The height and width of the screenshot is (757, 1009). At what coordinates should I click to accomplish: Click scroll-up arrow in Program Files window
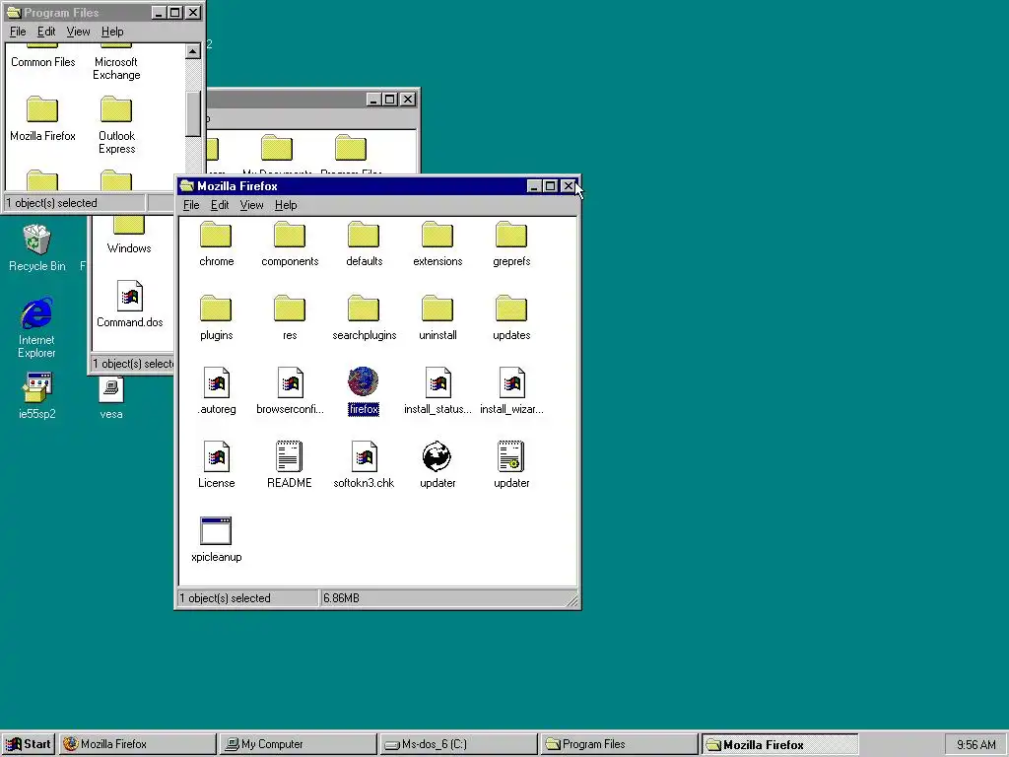click(x=193, y=51)
